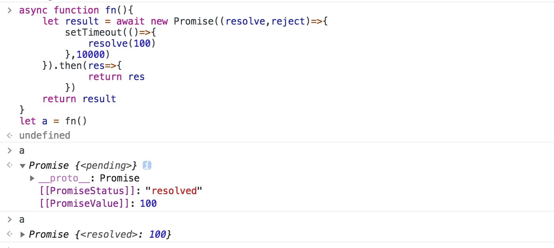Image resolution: width=554 pixels, height=248 pixels.
Task: Click the [[PromiseStatus]] property name
Action: click(x=87, y=191)
